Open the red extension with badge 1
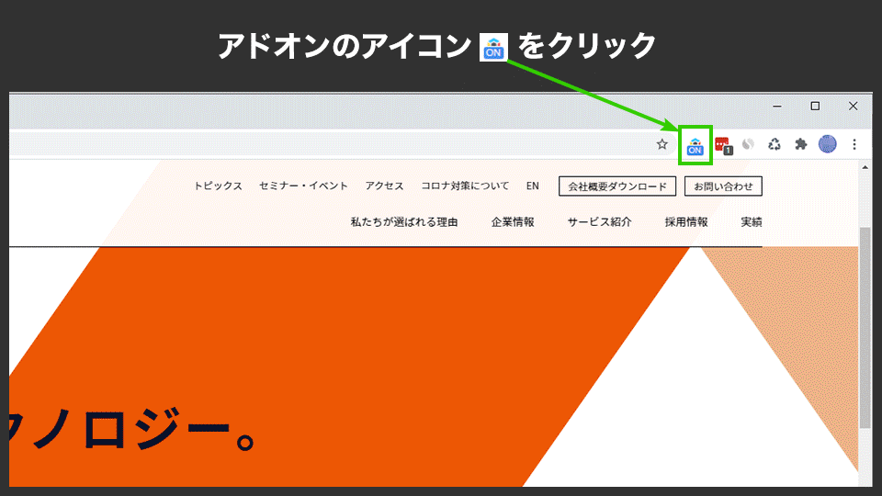 (x=722, y=144)
